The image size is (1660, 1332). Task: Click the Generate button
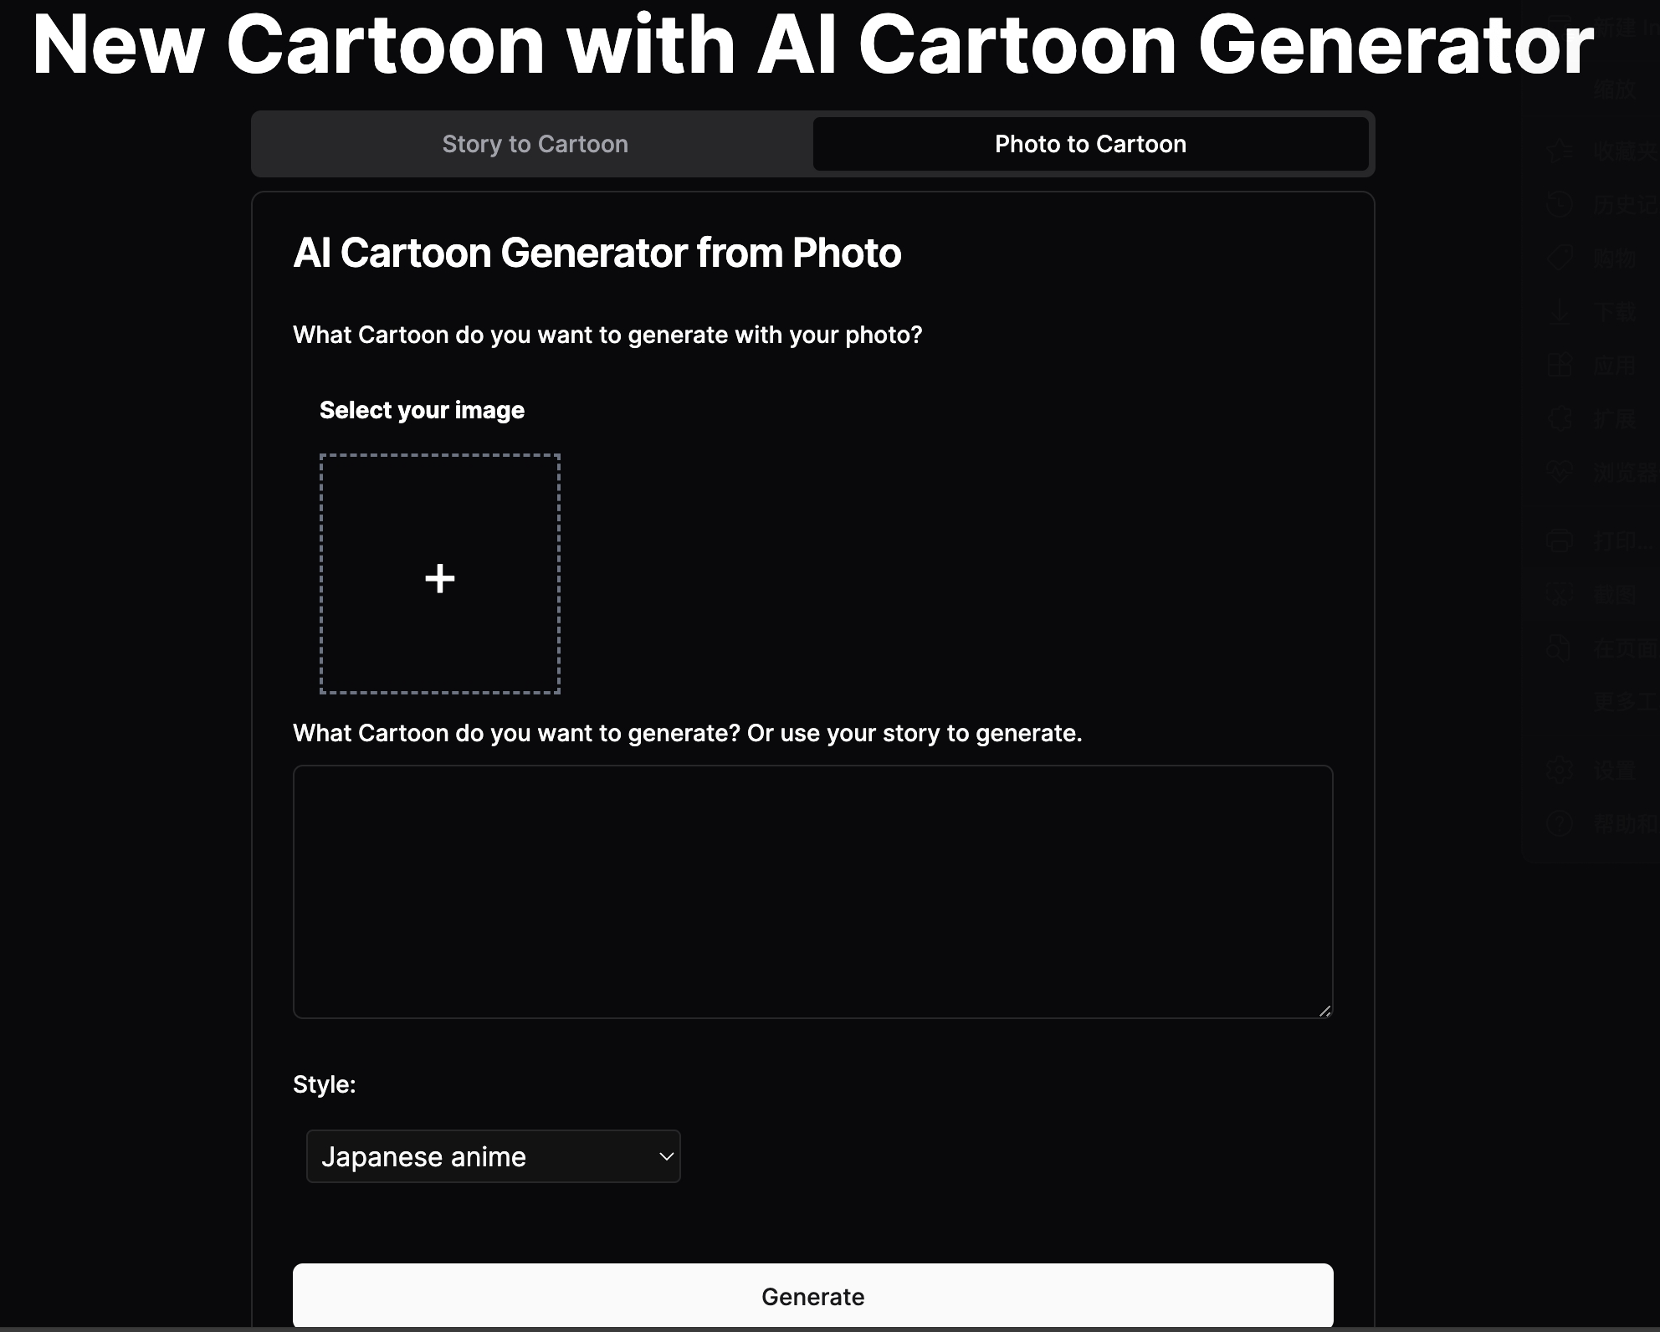click(812, 1297)
